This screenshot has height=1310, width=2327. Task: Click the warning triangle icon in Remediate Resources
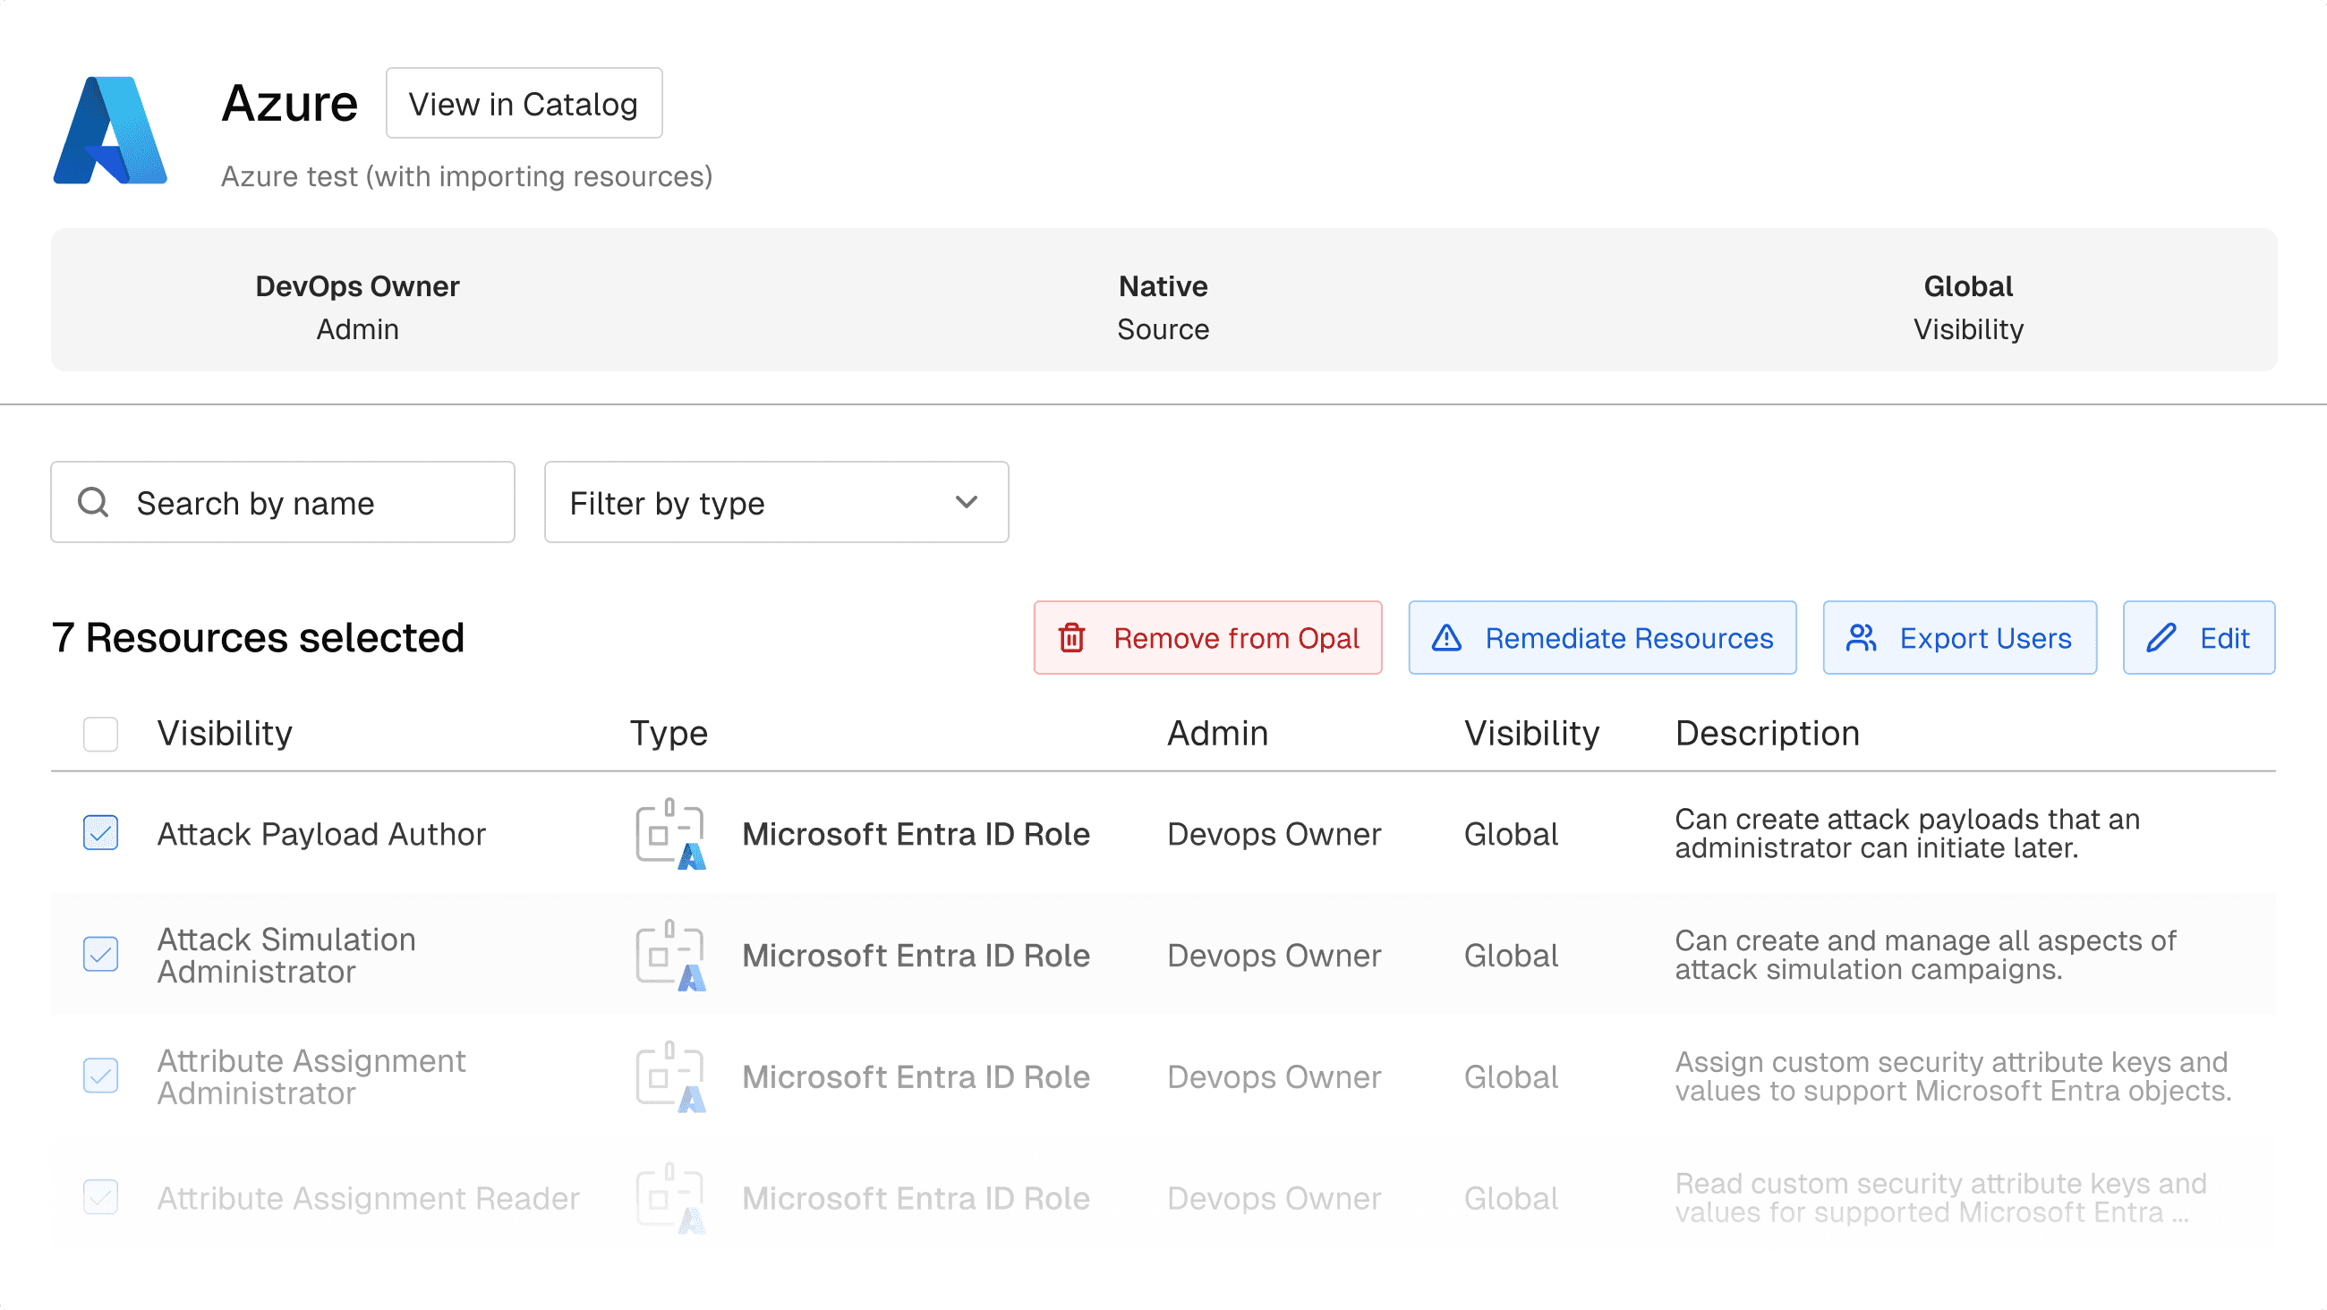1446,638
